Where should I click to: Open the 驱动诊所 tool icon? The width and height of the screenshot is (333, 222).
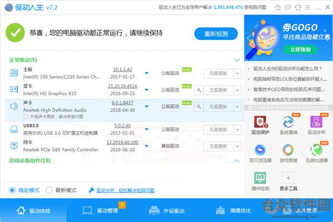(x=316, y=122)
